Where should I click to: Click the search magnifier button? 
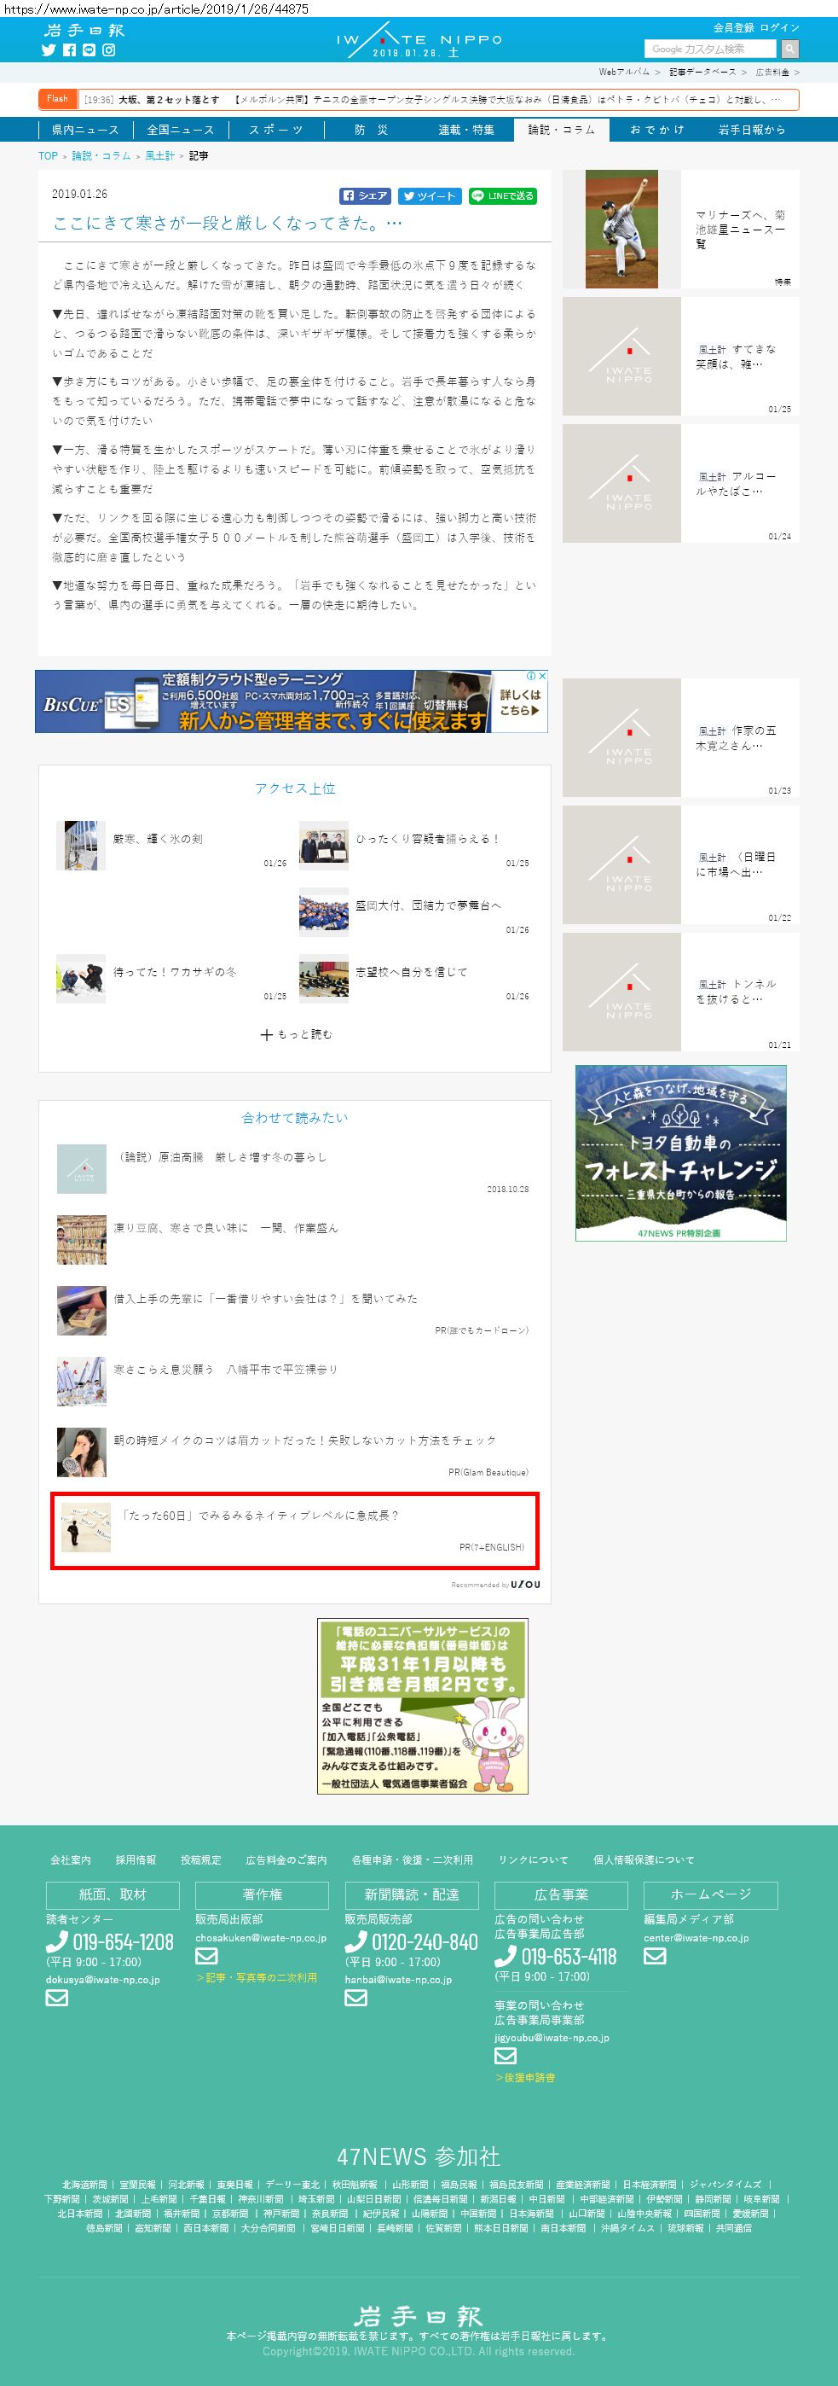[x=789, y=49]
